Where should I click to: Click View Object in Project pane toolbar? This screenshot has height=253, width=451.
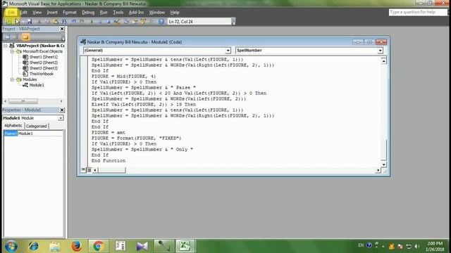click(15, 37)
